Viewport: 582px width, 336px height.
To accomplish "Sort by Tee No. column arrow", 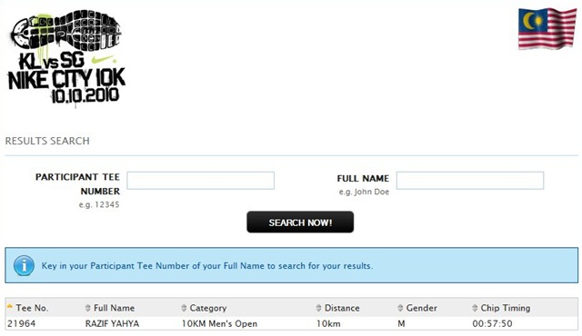I will pos(10,307).
